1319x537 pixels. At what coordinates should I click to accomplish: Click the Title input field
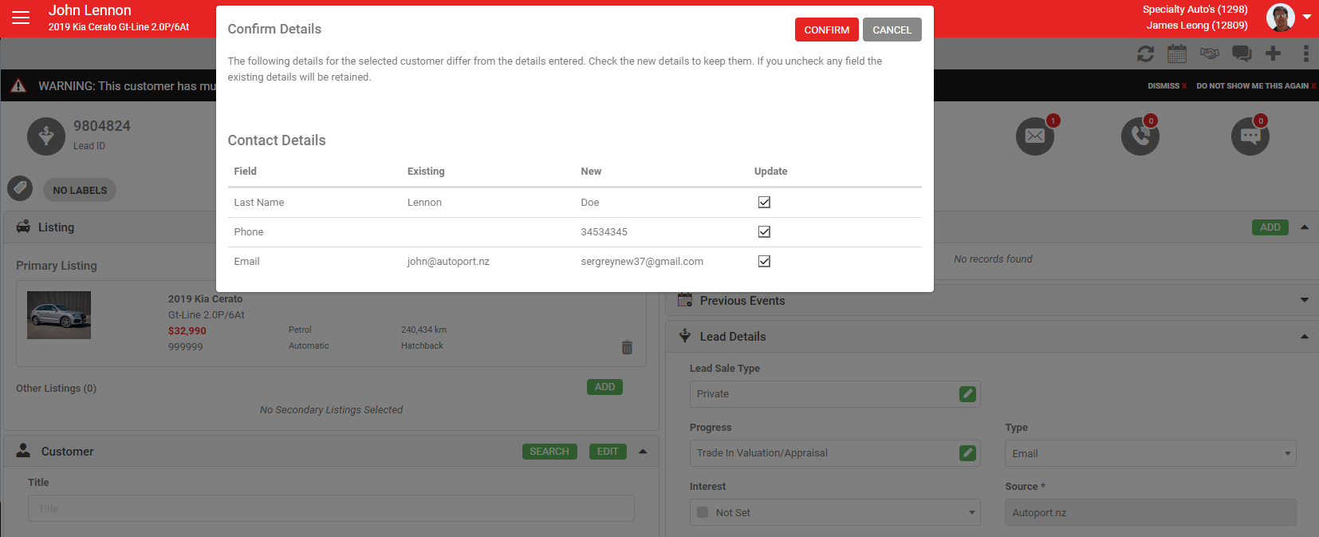[x=331, y=509]
